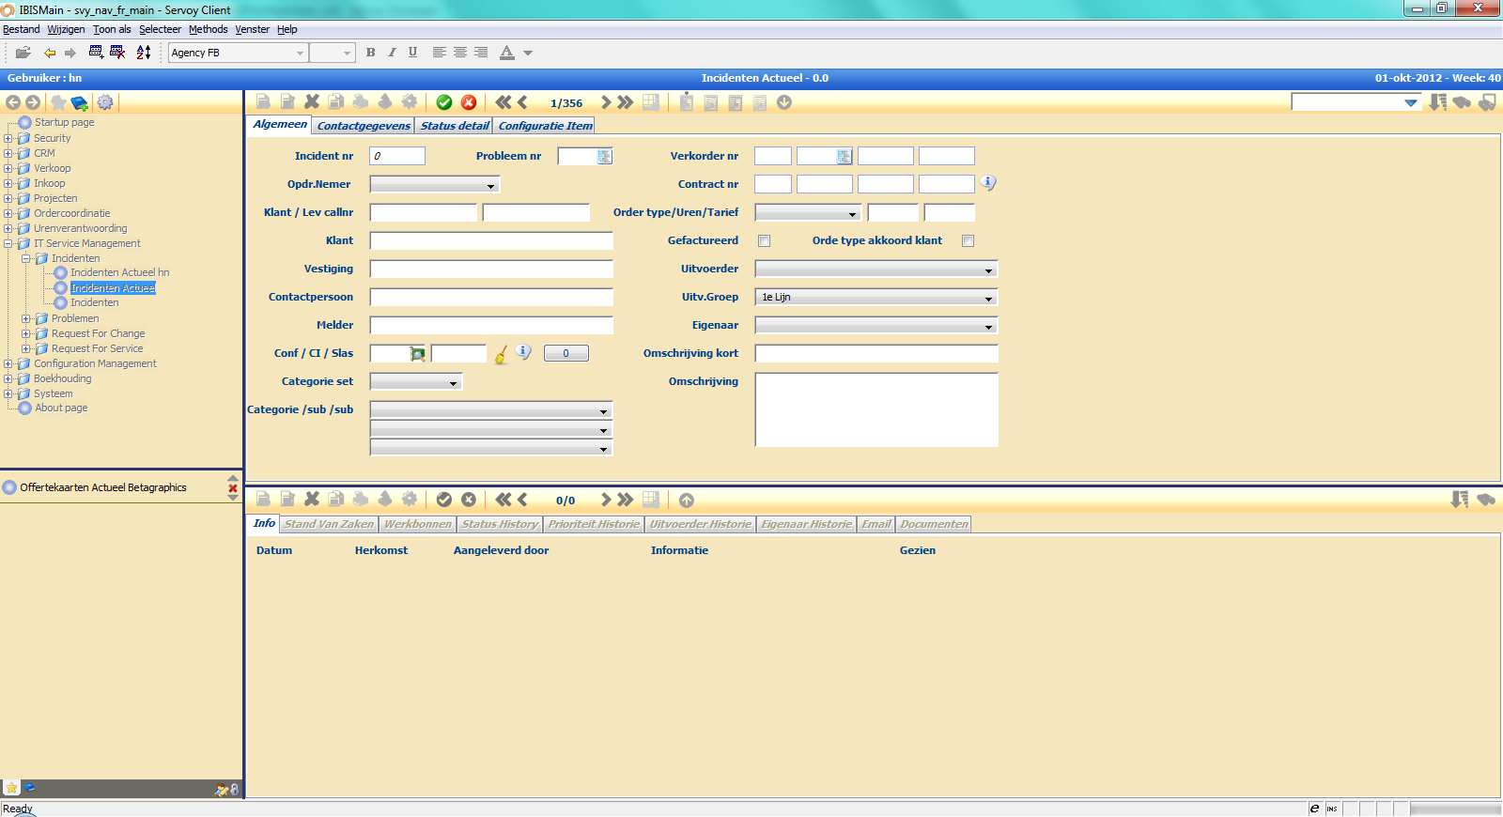The height and width of the screenshot is (817, 1503).
Task: Click the broom clear icon
Action: click(x=502, y=354)
